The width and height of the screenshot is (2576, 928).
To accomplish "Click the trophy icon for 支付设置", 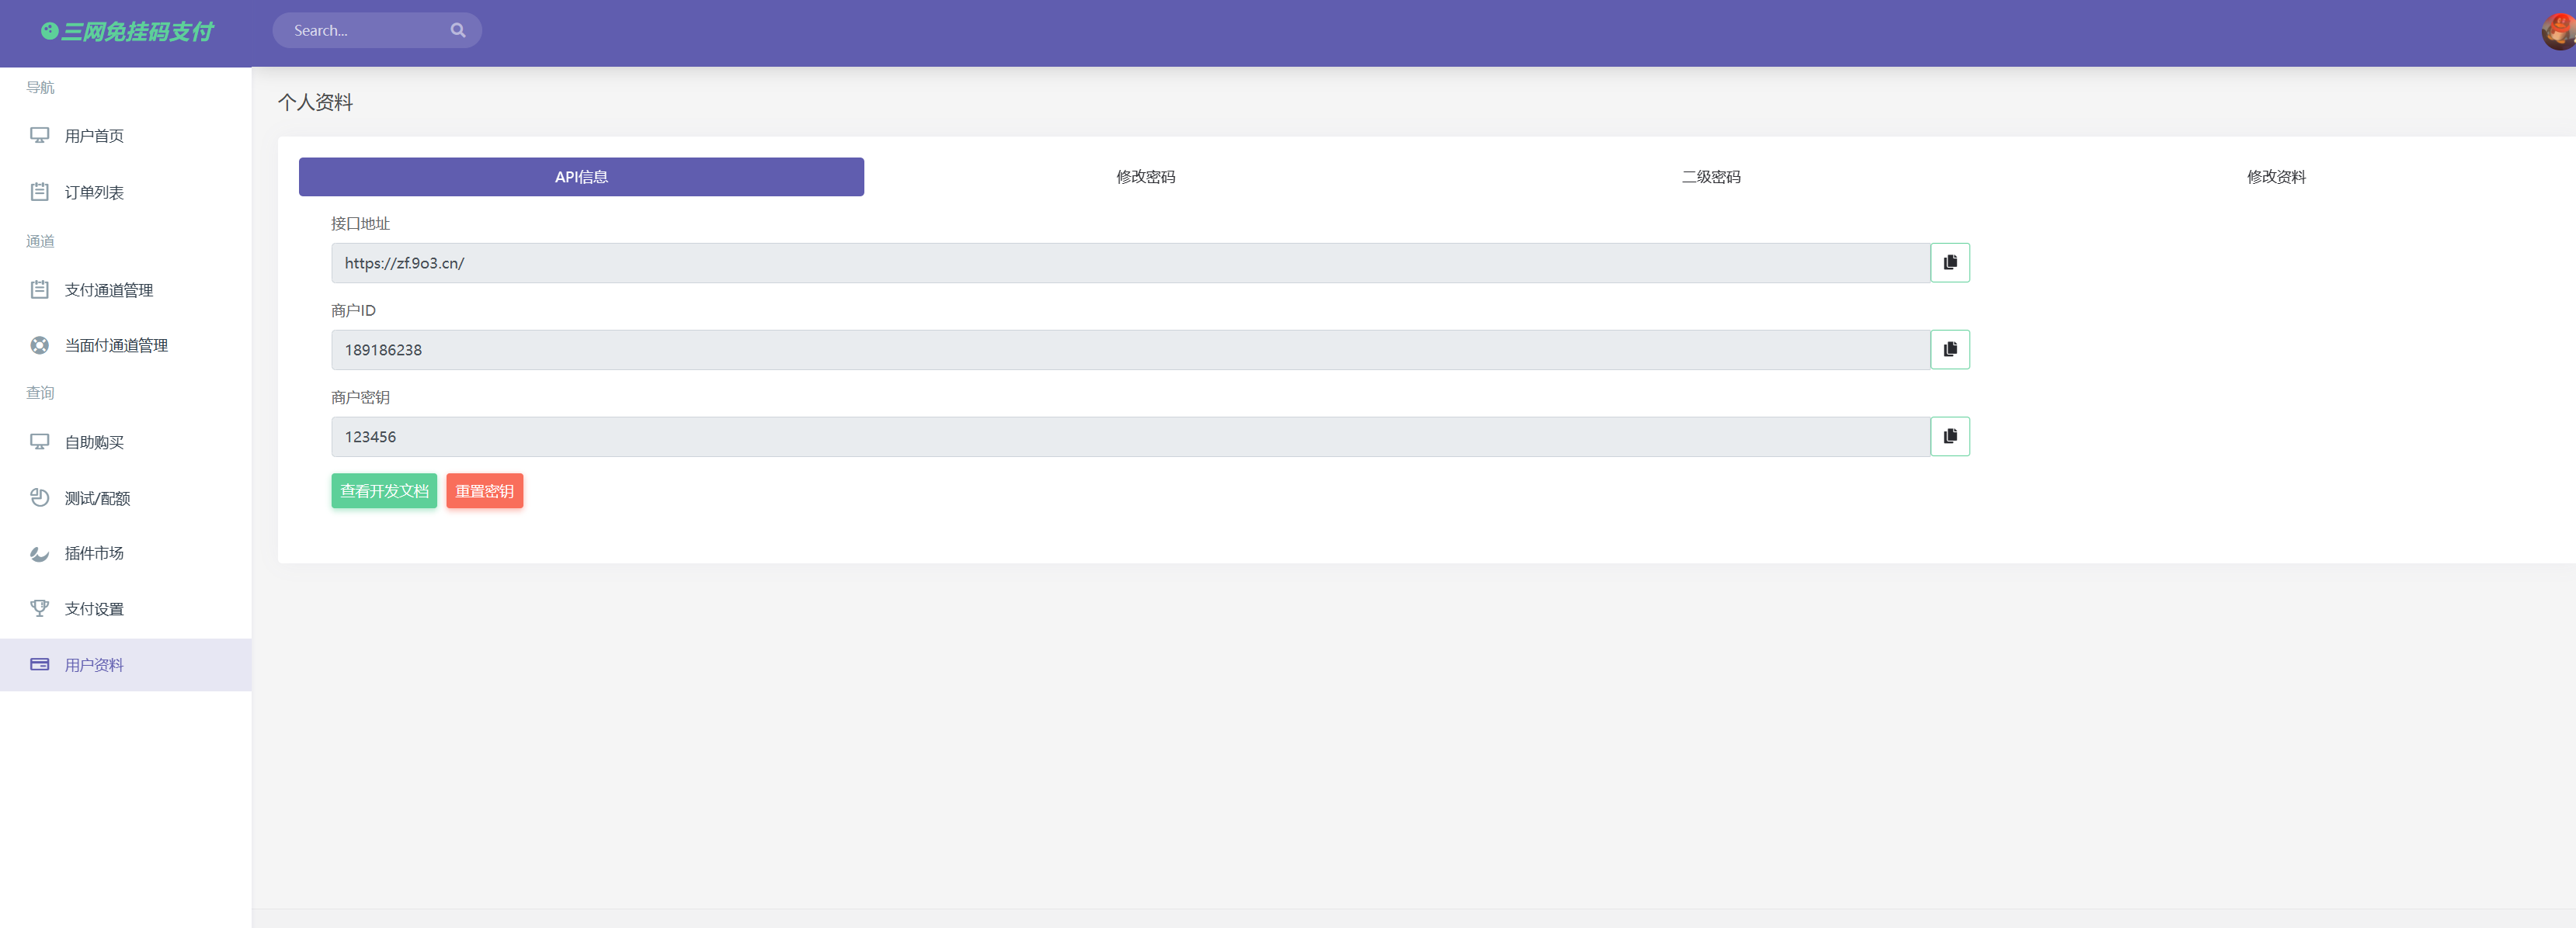I will click(40, 608).
